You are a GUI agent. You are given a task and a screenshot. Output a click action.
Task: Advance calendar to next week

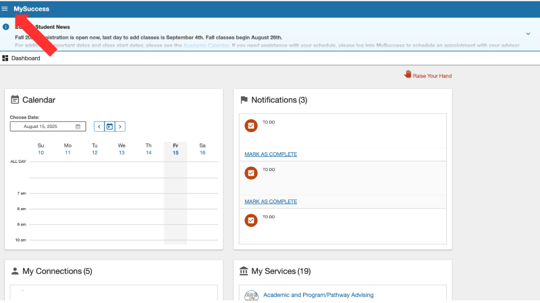(x=120, y=126)
